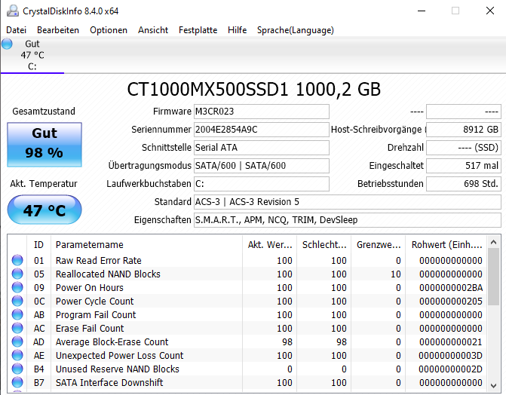Click the Parametername column header

146,245
